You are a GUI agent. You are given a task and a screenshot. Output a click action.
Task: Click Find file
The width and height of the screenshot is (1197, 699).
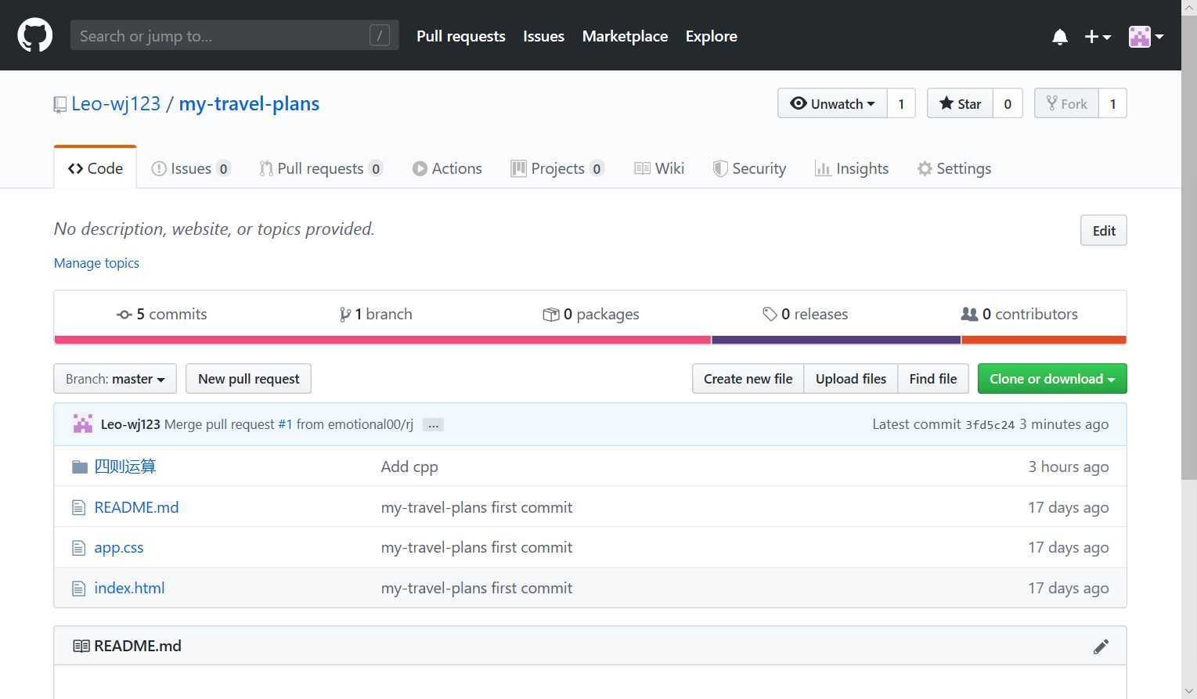[x=933, y=379]
